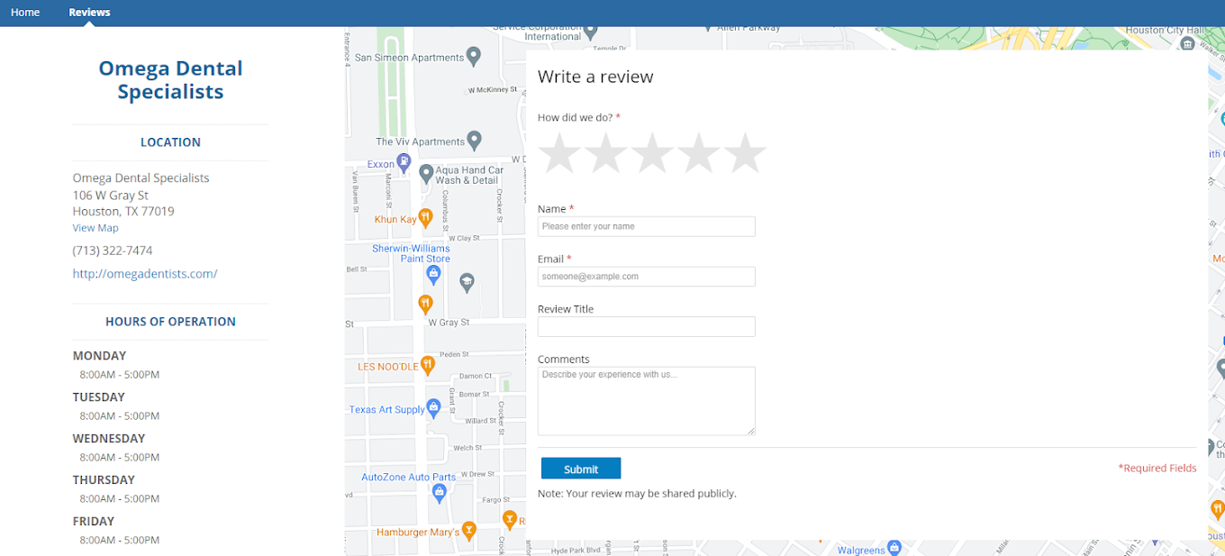This screenshot has width=1225, height=556.
Task: Open the View Map link
Action: click(95, 228)
